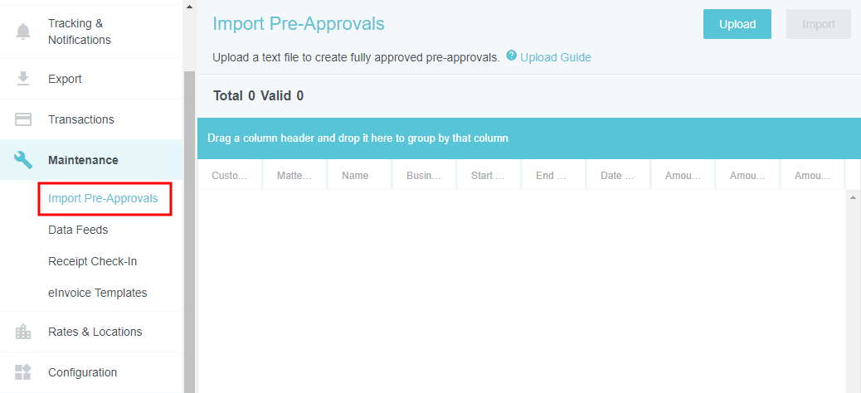Select Receipt Check-In in sidebar

[x=92, y=261]
